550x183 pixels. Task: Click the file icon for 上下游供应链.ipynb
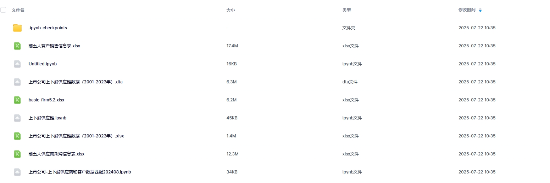pos(17,118)
